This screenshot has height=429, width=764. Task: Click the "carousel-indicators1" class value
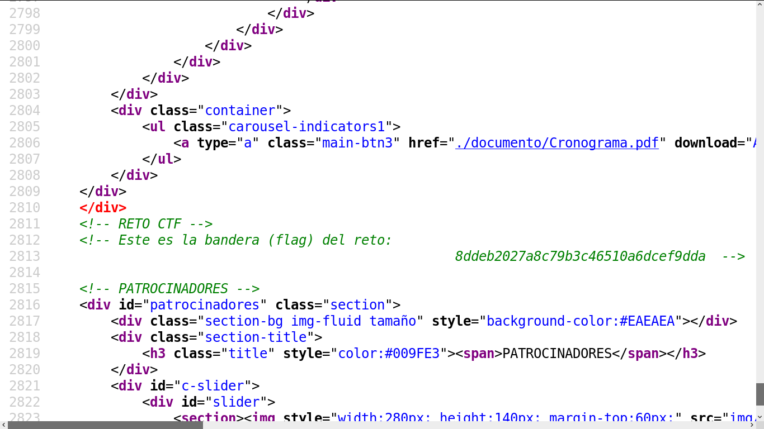(306, 127)
